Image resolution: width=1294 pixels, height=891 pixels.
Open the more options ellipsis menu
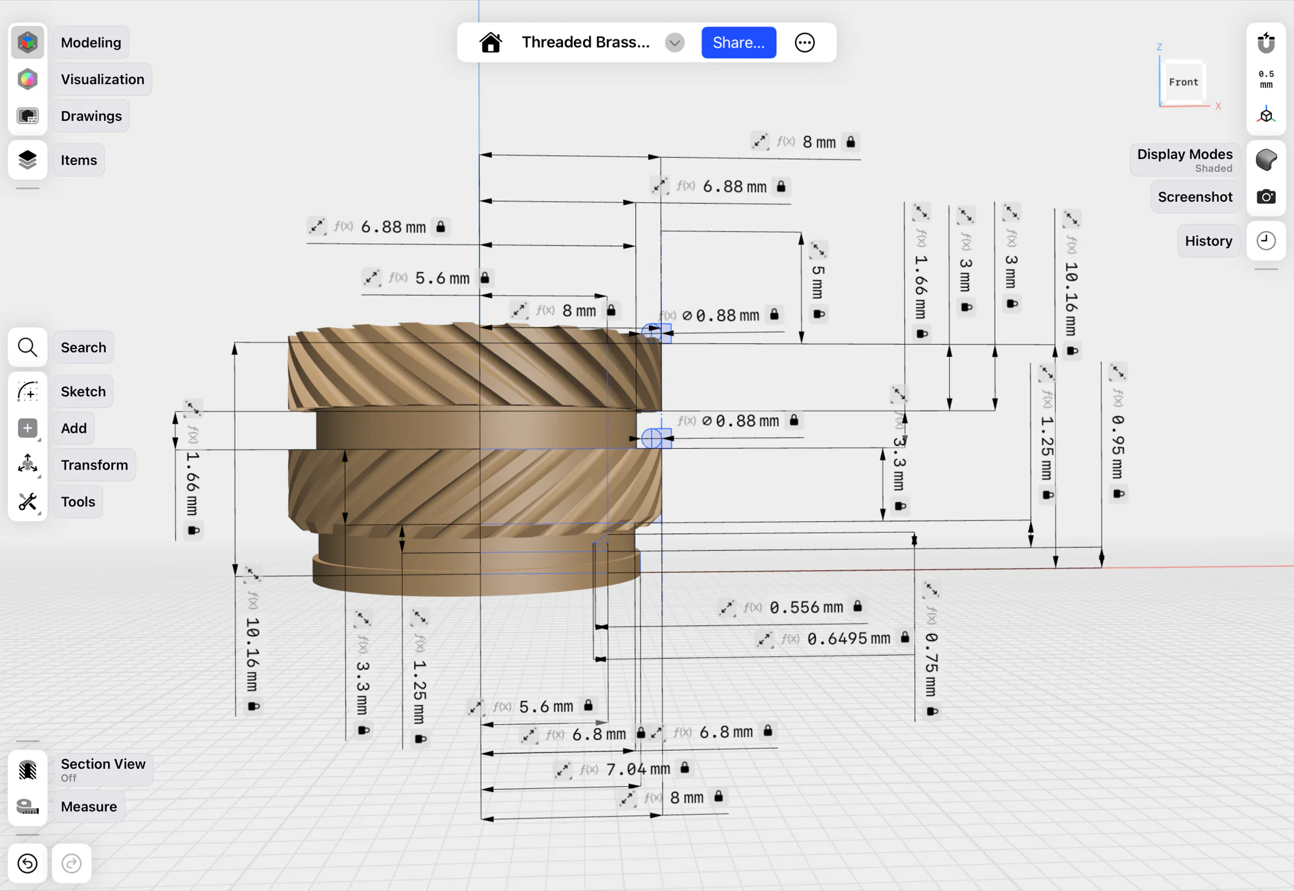pos(804,42)
